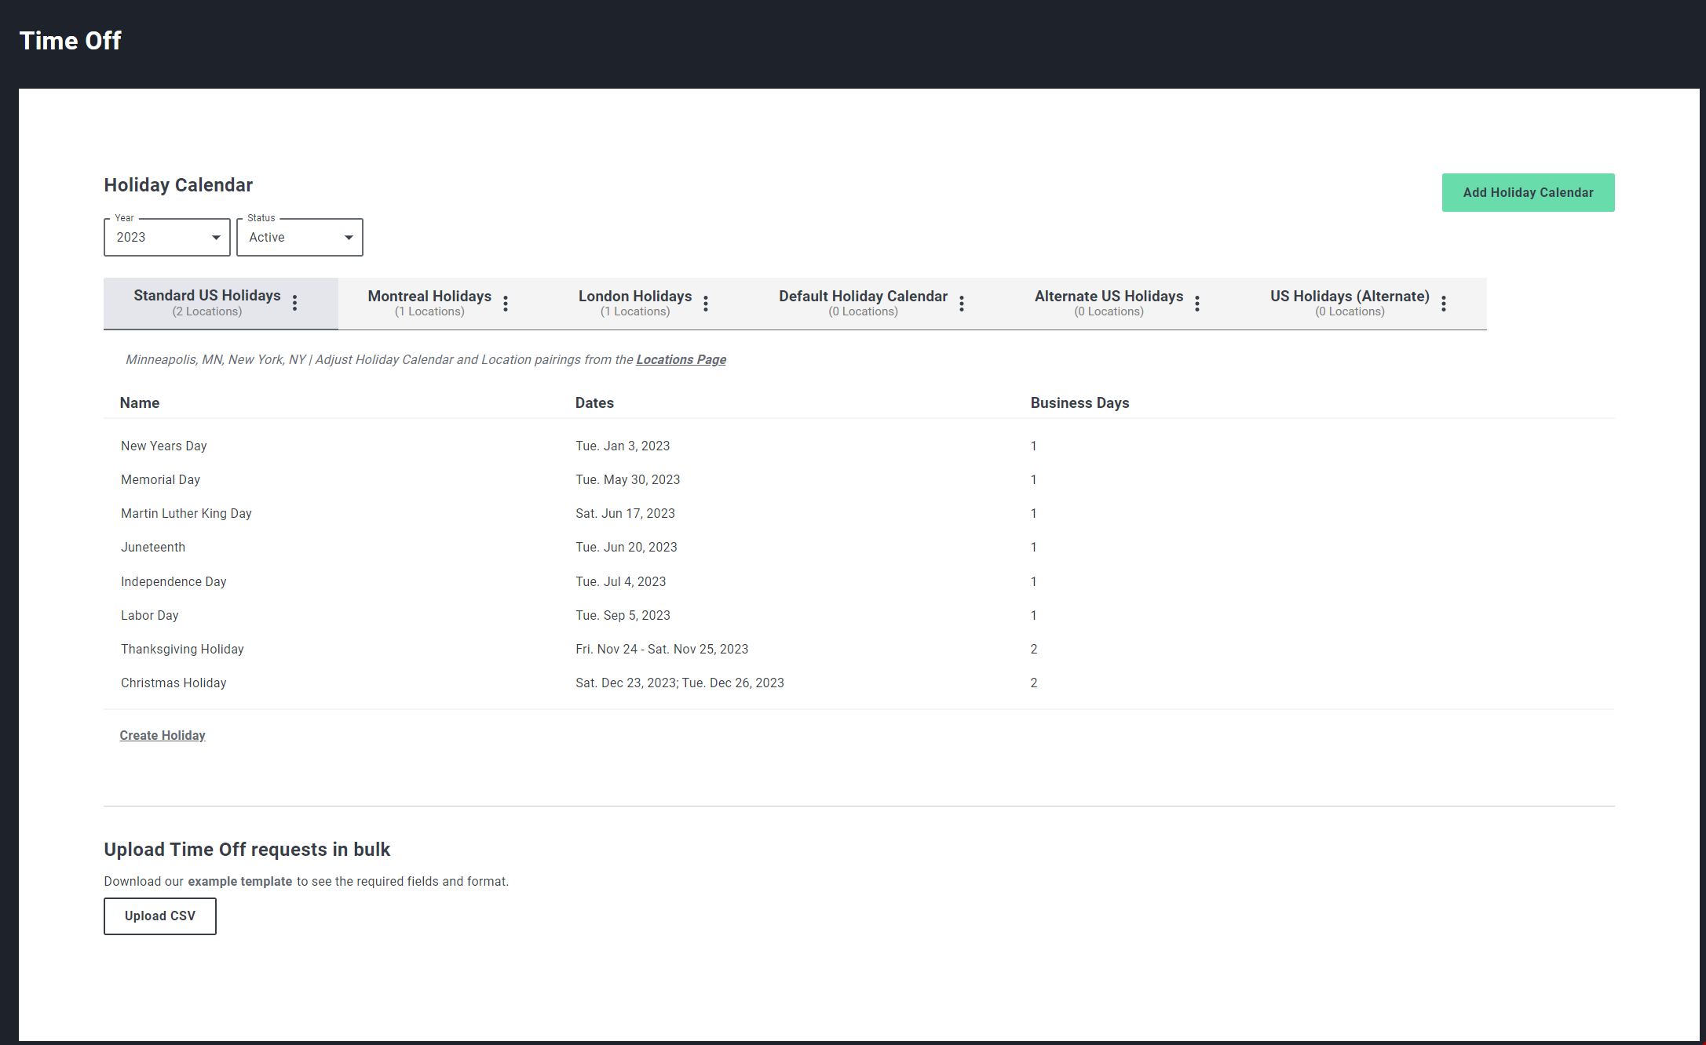Select the New Years Day holiday row
The height and width of the screenshot is (1045, 1706).
point(859,446)
